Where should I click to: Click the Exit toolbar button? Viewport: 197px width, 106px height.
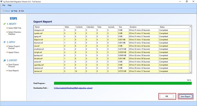pyautogui.click(x=21, y=11)
